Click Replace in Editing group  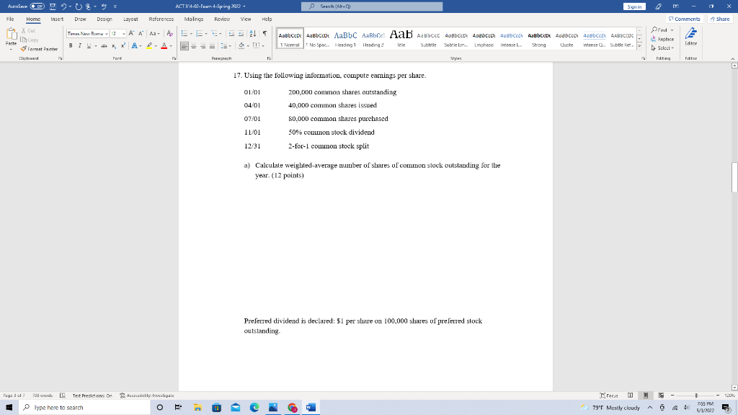click(663, 39)
